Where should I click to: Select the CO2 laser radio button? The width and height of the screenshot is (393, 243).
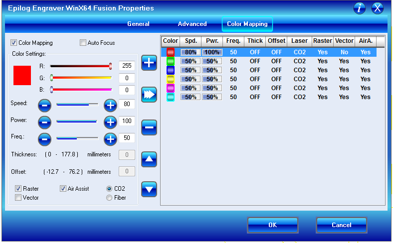(109, 189)
